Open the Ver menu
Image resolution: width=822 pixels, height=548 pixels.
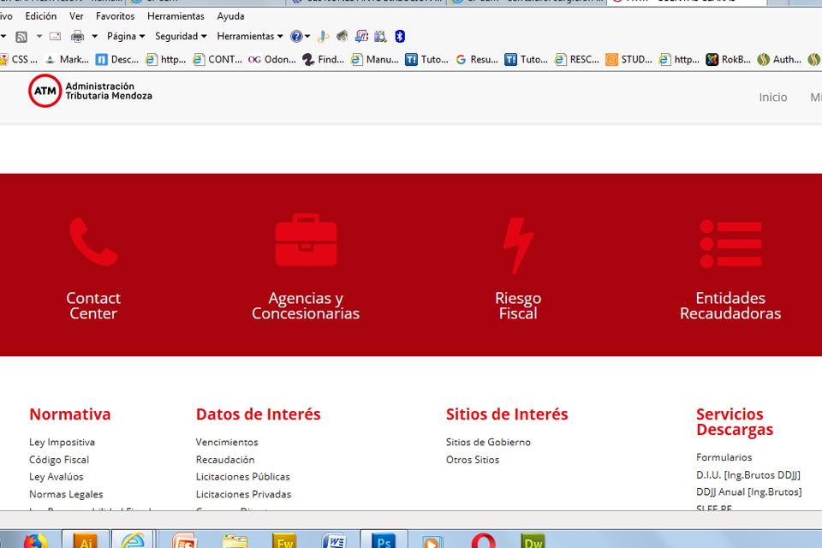(x=76, y=16)
